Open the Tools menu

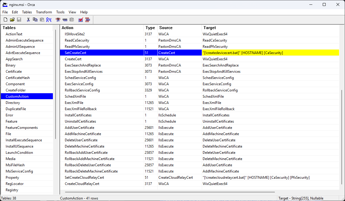point(60,12)
